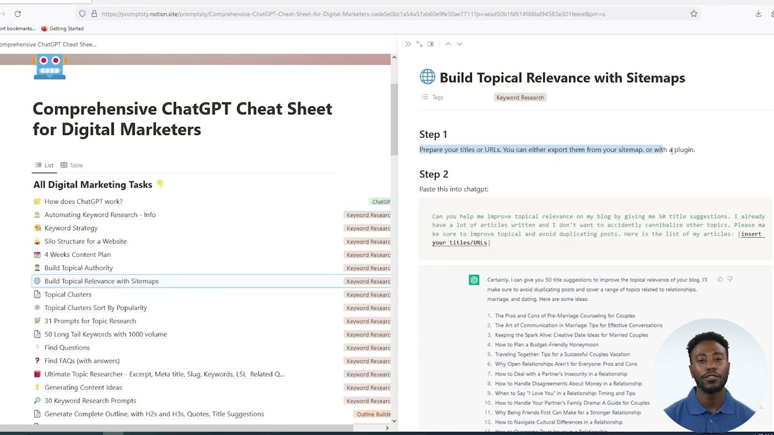Image resolution: width=774 pixels, height=435 pixels.
Task: Reload the page with the refresh icon
Action: click(x=18, y=14)
